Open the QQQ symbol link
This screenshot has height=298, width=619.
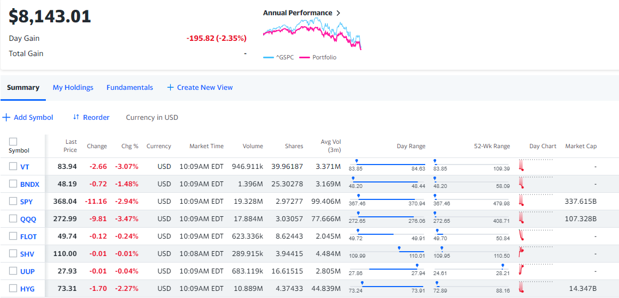click(x=28, y=219)
